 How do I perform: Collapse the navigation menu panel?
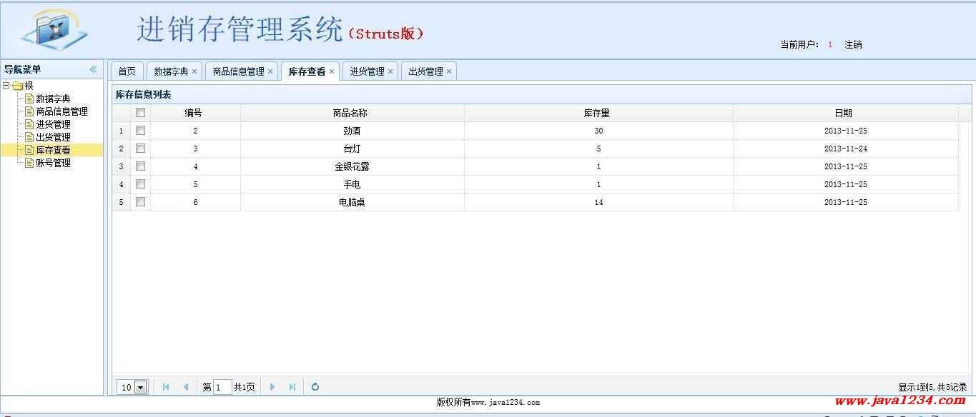(x=93, y=69)
